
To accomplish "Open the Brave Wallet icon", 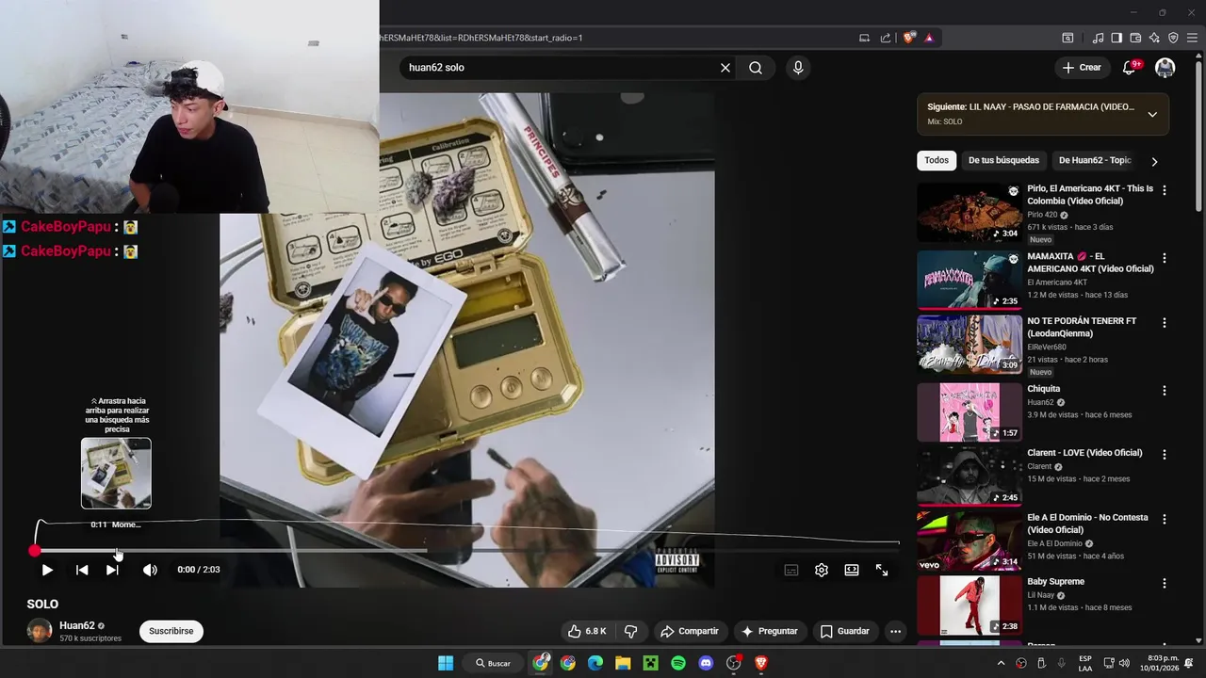I will coord(1135,38).
